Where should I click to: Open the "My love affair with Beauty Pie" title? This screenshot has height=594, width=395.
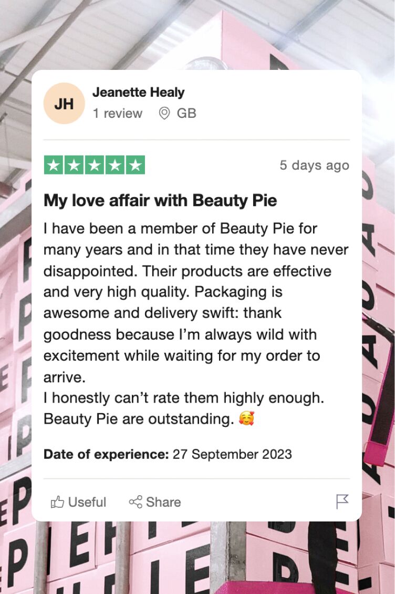pyautogui.click(x=160, y=200)
